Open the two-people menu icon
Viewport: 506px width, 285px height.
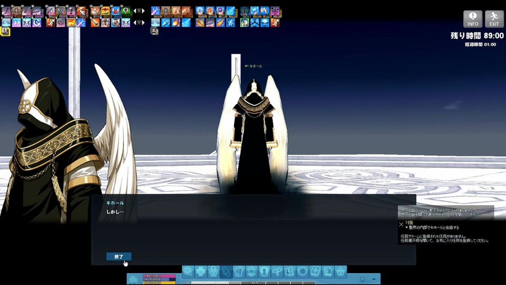point(290,271)
